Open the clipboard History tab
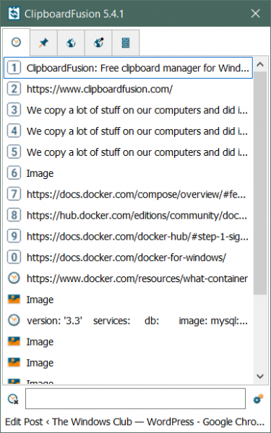 [16, 43]
